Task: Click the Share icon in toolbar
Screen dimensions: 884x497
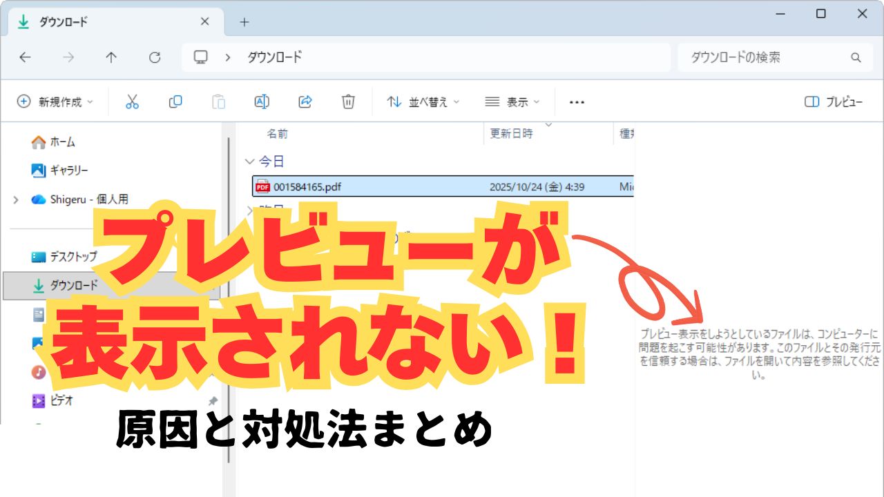Action: tap(305, 101)
